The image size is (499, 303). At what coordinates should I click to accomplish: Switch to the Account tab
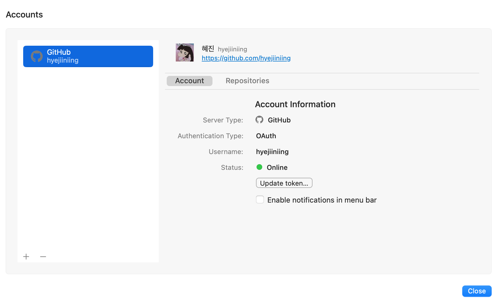tap(190, 81)
